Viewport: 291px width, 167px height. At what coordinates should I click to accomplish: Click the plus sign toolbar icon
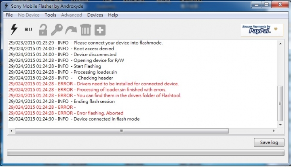(x=100, y=30)
